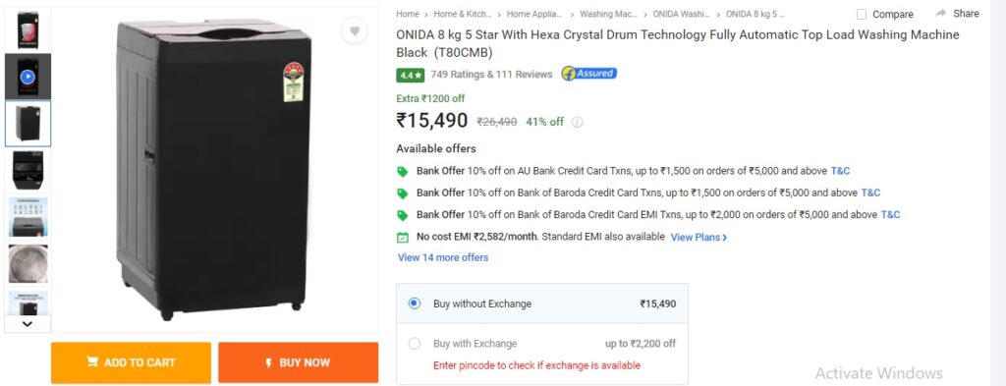Play the product video thumbnail
1006x386 pixels.
tap(28, 77)
